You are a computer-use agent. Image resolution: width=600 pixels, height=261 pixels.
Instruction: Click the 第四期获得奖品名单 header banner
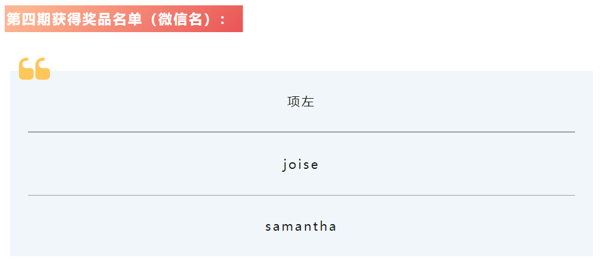tap(124, 19)
